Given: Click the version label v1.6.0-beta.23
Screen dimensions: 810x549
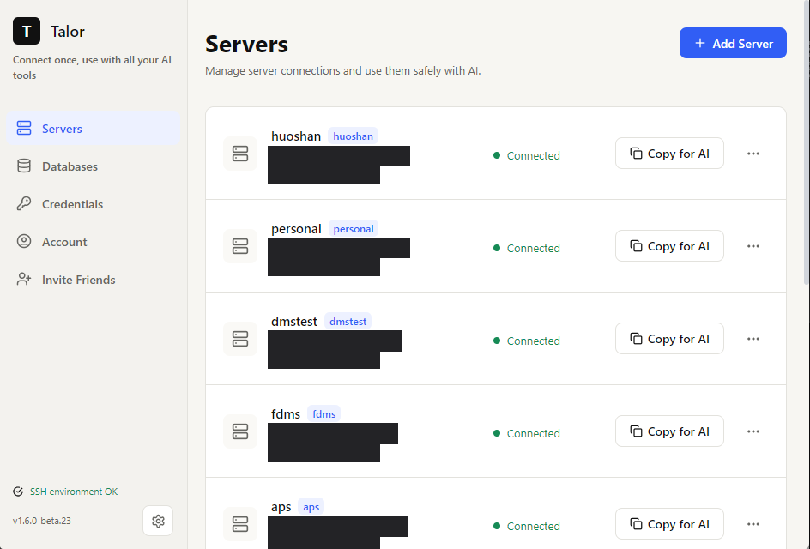Looking at the screenshot, I should [42, 521].
